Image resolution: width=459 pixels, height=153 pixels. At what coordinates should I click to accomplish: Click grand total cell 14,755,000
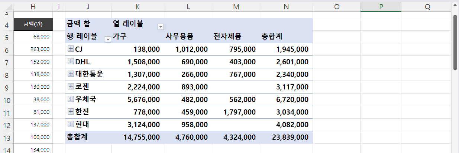(138, 137)
